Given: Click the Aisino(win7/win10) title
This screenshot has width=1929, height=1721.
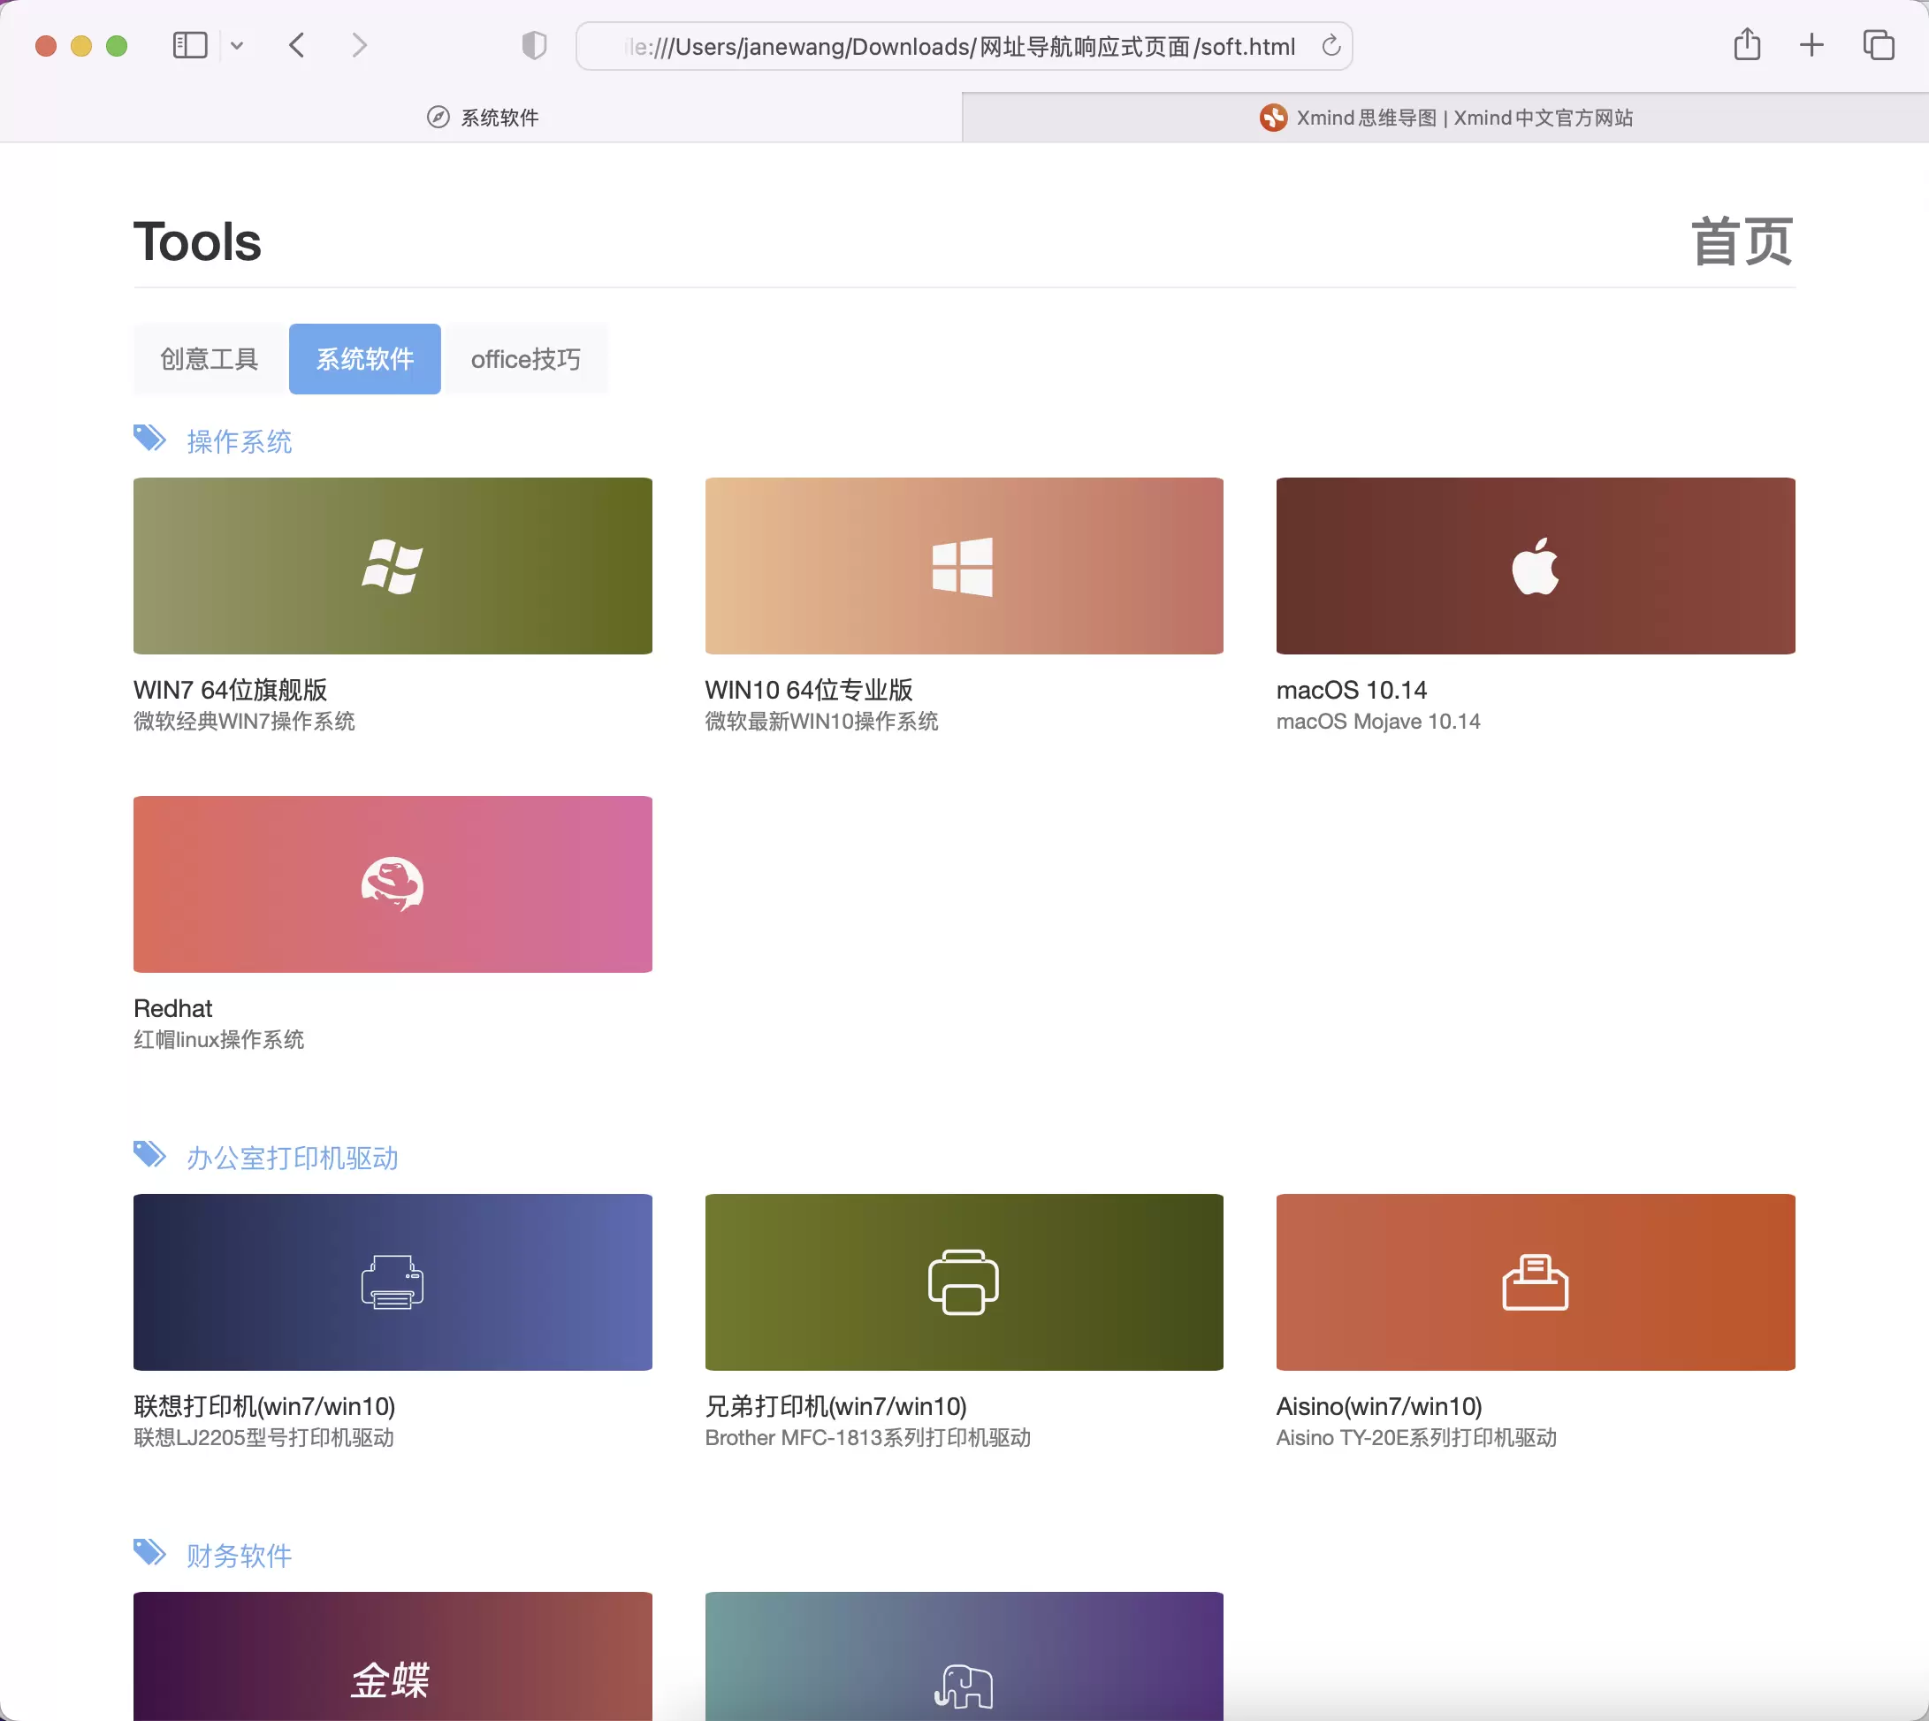Looking at the screenshot, I should click(x=1379, y=1407).
